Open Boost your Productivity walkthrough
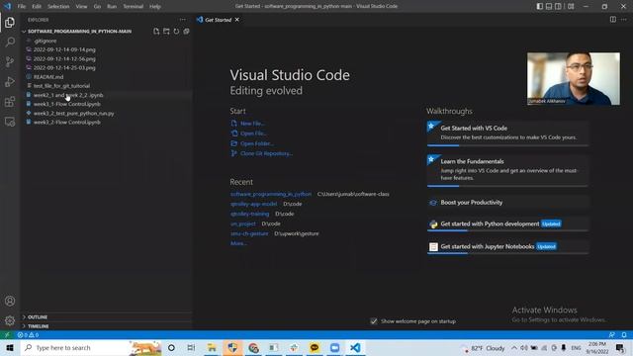This screenshot has width=633, height=356. [507, 202]
